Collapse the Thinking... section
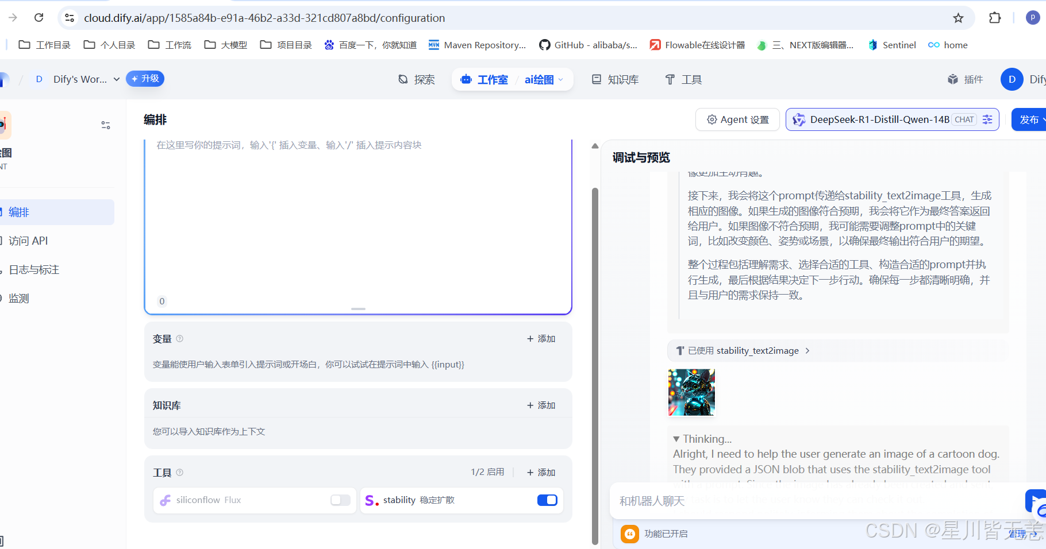The height and width of the screenshot is (549, 1046). 702,439
